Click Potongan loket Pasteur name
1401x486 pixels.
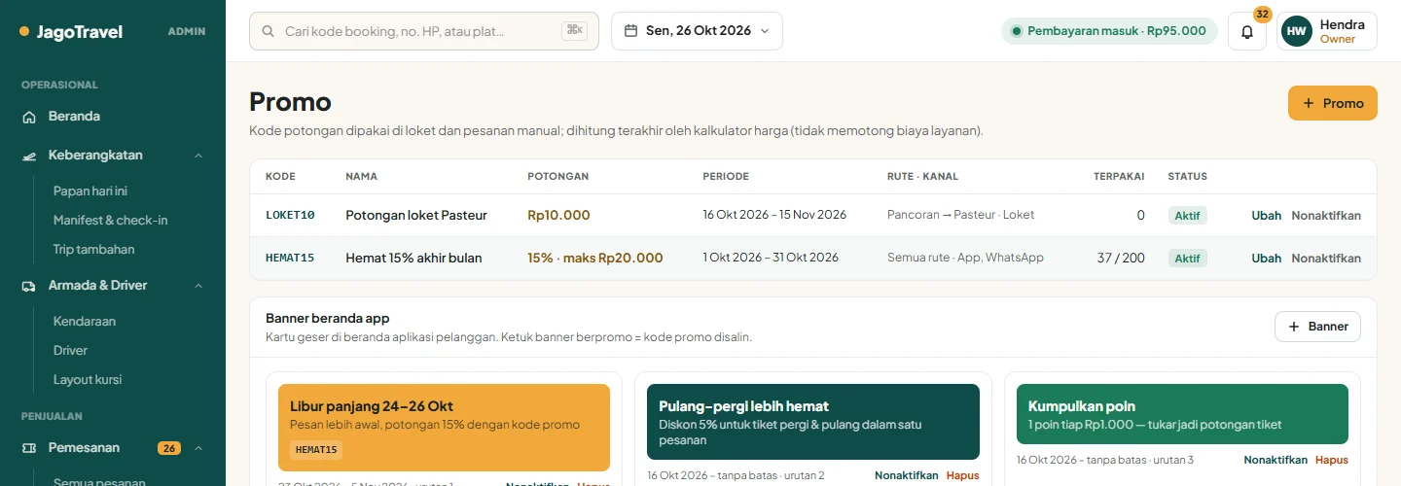click(416, 216)
